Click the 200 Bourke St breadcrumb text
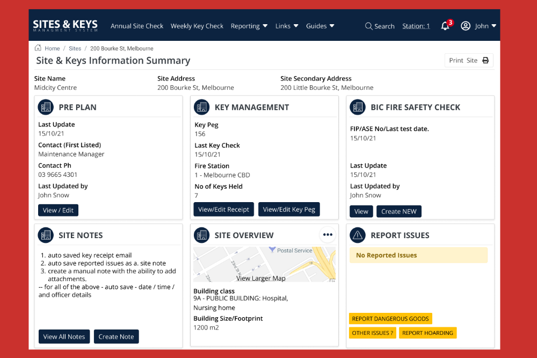 coord(121,48)
